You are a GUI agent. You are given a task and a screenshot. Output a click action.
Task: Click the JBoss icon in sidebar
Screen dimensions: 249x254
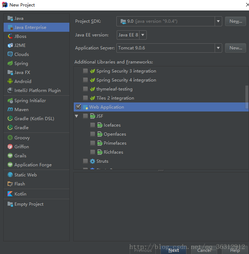pos(10,36)
